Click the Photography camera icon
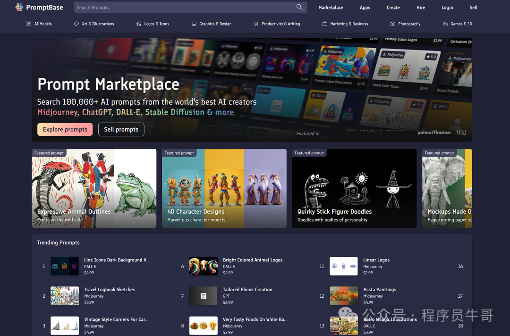 click(x=393, y=24)
